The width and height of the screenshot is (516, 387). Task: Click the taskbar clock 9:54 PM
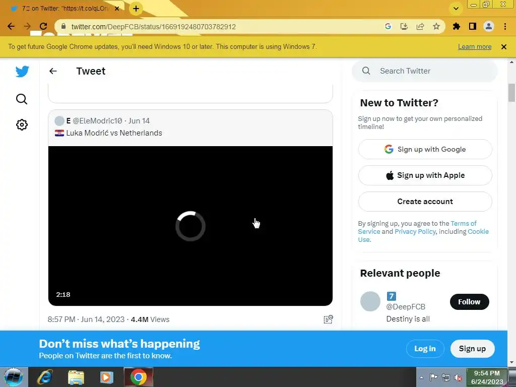487,377
